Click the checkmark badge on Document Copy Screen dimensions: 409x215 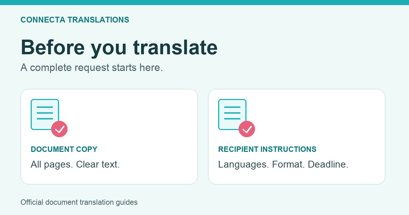(x=59, y=129)
